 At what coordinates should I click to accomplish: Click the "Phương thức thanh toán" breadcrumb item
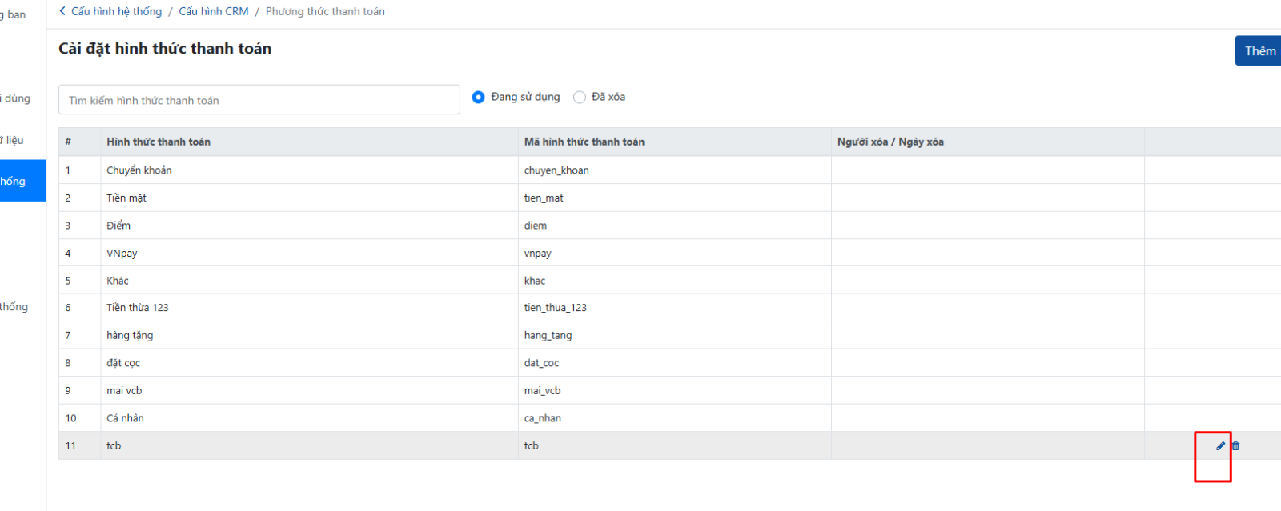click(x=325, y=11)
